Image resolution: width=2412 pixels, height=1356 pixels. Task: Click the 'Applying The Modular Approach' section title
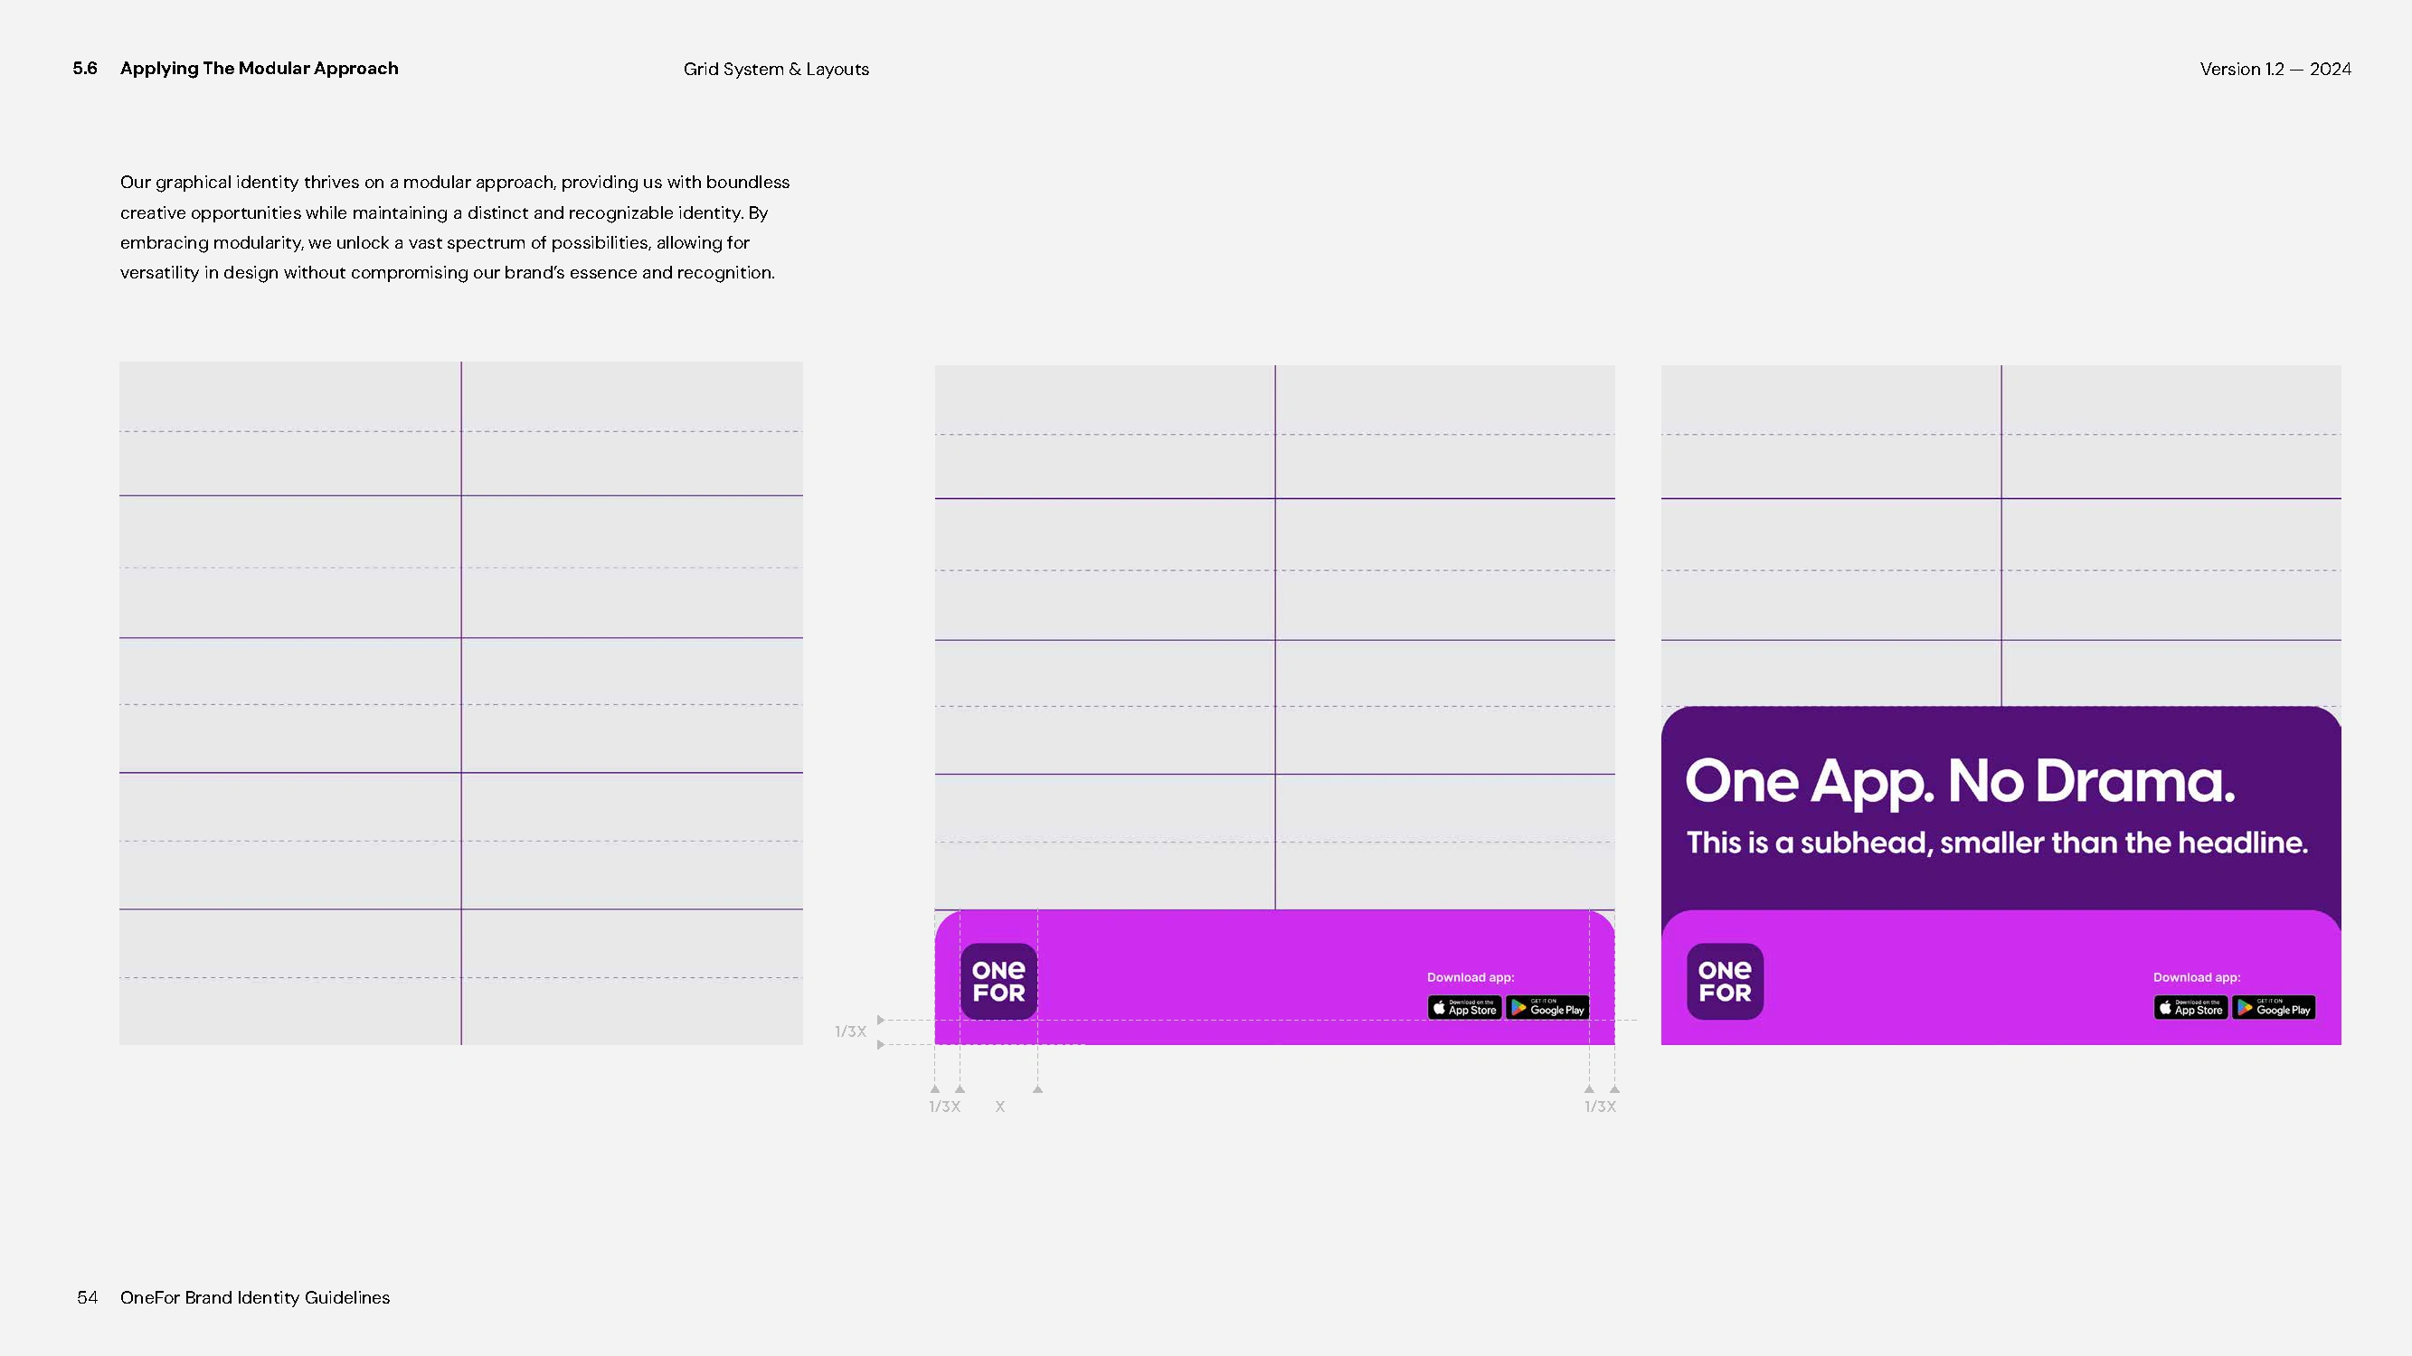[x=259, y=69]
